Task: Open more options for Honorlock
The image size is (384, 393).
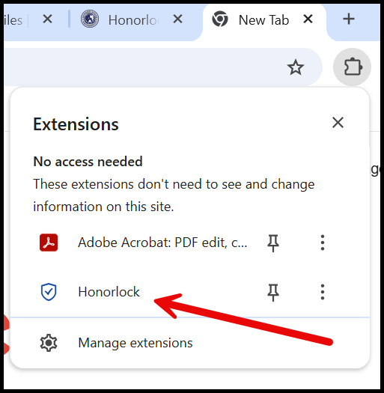Action: (323, 292)
